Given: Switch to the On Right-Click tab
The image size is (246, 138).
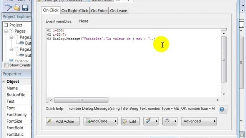Looking at the screenshot, I should point(75,11).
